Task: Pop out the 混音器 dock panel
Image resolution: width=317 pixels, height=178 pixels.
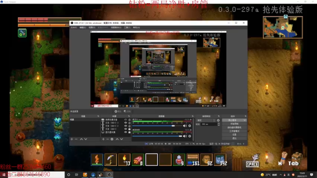Action: click(x=193, y=116)
